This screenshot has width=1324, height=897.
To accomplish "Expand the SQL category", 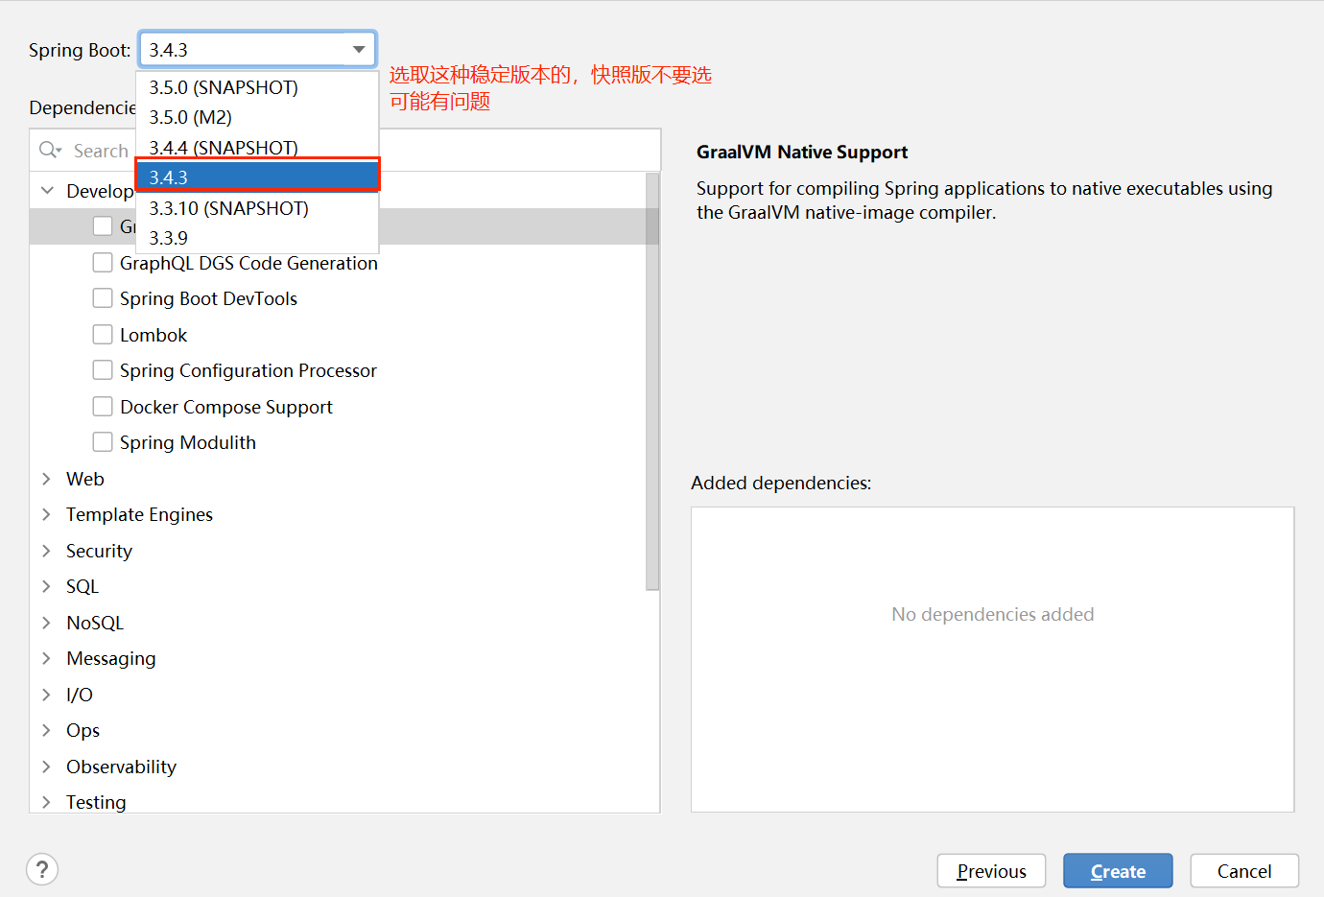I will click(47, 586).
